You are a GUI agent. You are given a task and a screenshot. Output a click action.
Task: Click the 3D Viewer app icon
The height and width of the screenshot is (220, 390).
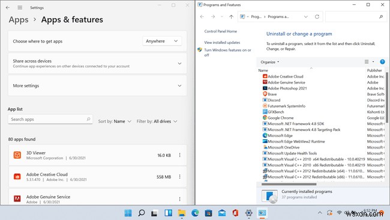coord(17,155)
